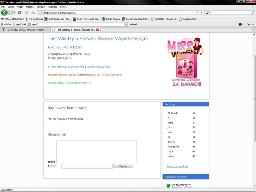Open the Zakładki menu
The height and width of the screenshot is (192, 256).
click(x=40, y=7)
